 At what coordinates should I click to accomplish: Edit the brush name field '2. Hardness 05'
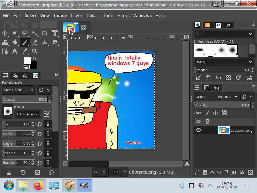pyautogui.click(x=28, y=114)
